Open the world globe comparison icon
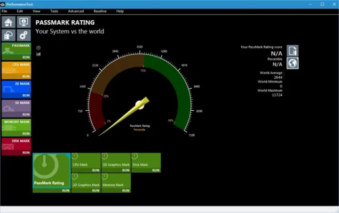 point(293,63)
